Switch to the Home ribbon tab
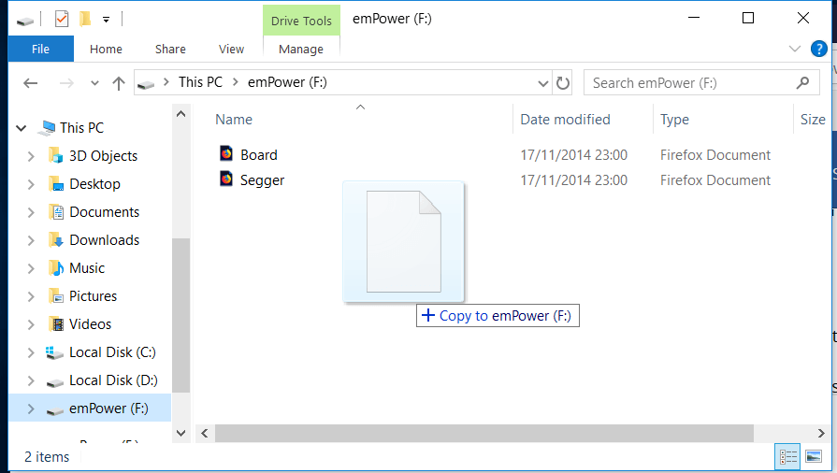 (x=106, y=50)
